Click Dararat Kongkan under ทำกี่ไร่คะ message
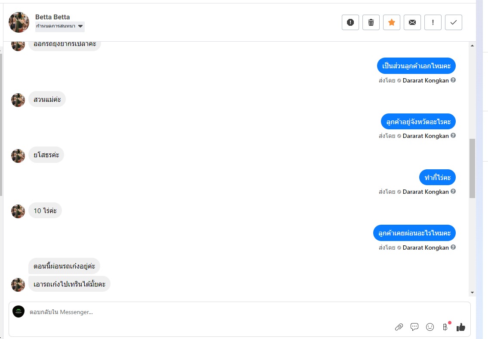The width and height of the screenshot is (488, 339). click(x=426, y=192)
